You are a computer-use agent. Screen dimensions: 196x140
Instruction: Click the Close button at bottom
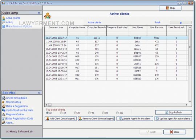point(175,132)
